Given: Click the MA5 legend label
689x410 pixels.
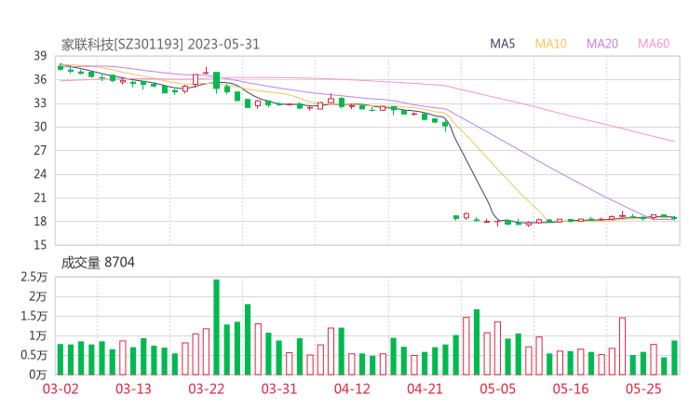Looking at the screenshot, I should pyautogui.click(x=502, y=44).
